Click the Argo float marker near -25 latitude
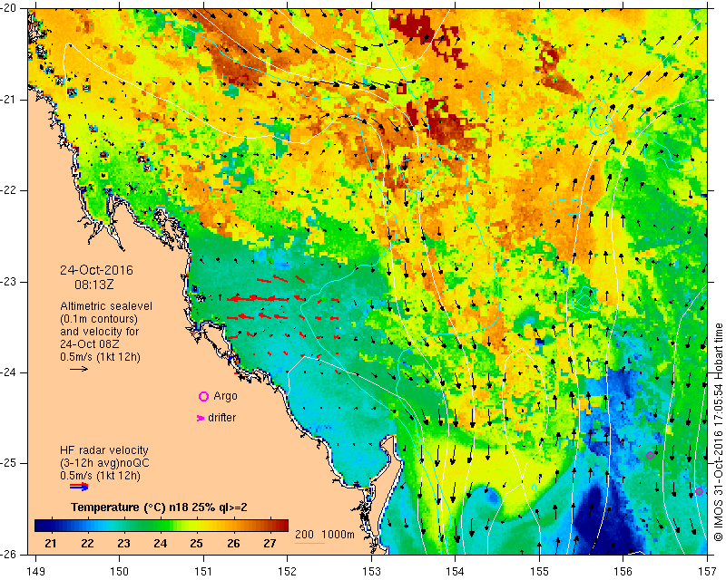726x580 pixels. (x=650, y=456)
